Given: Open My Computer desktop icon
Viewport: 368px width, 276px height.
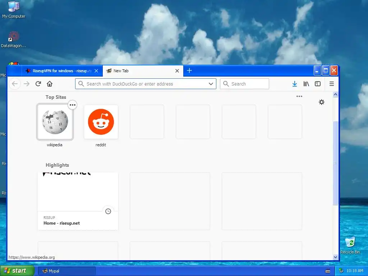Looking at the screenshot, I should [x=14, y=10].
